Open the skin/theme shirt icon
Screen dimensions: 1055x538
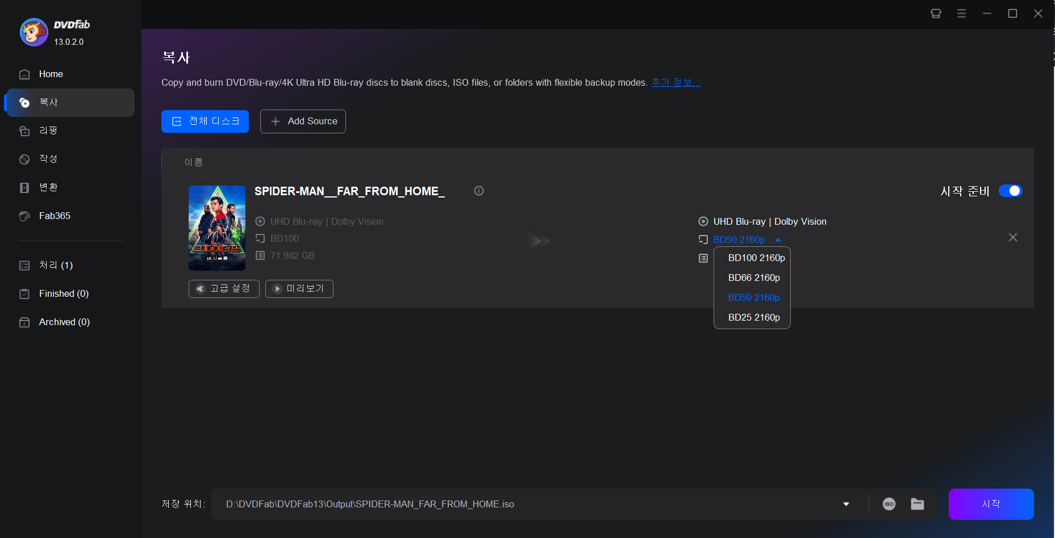pyautogui.click(x=936, y=14)
